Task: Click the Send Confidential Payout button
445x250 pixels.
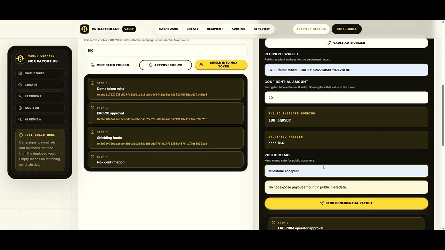Action: [346, 203]
